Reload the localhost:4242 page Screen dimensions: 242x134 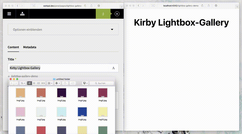pos(202,6)
